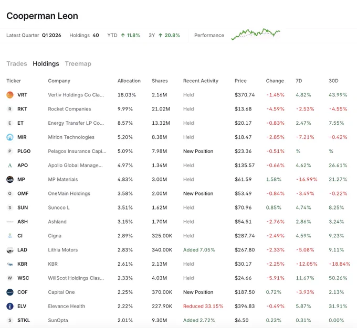The width and height of the screenshot is (357, 328).
Task: Open the SunOpta company link
Action: pyautogui.click(x=58, y=320)
